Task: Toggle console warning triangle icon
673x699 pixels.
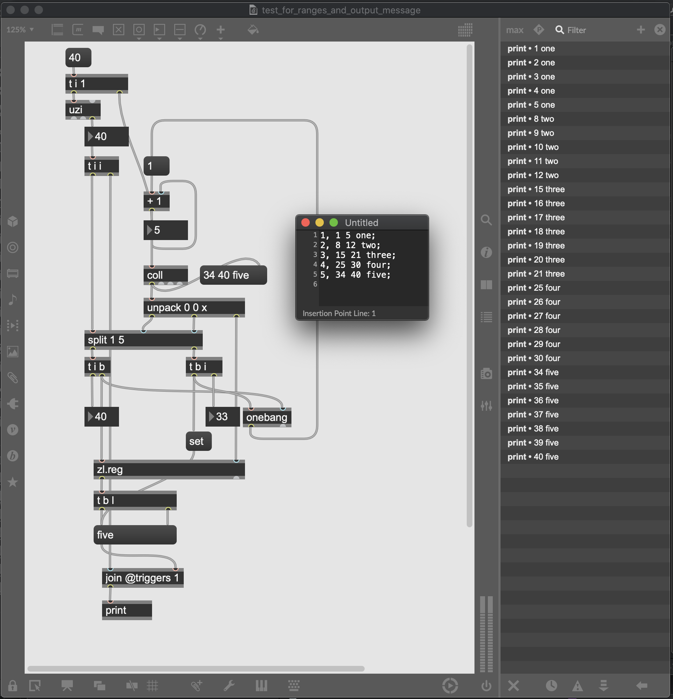Action: click(x=577, y=685)
